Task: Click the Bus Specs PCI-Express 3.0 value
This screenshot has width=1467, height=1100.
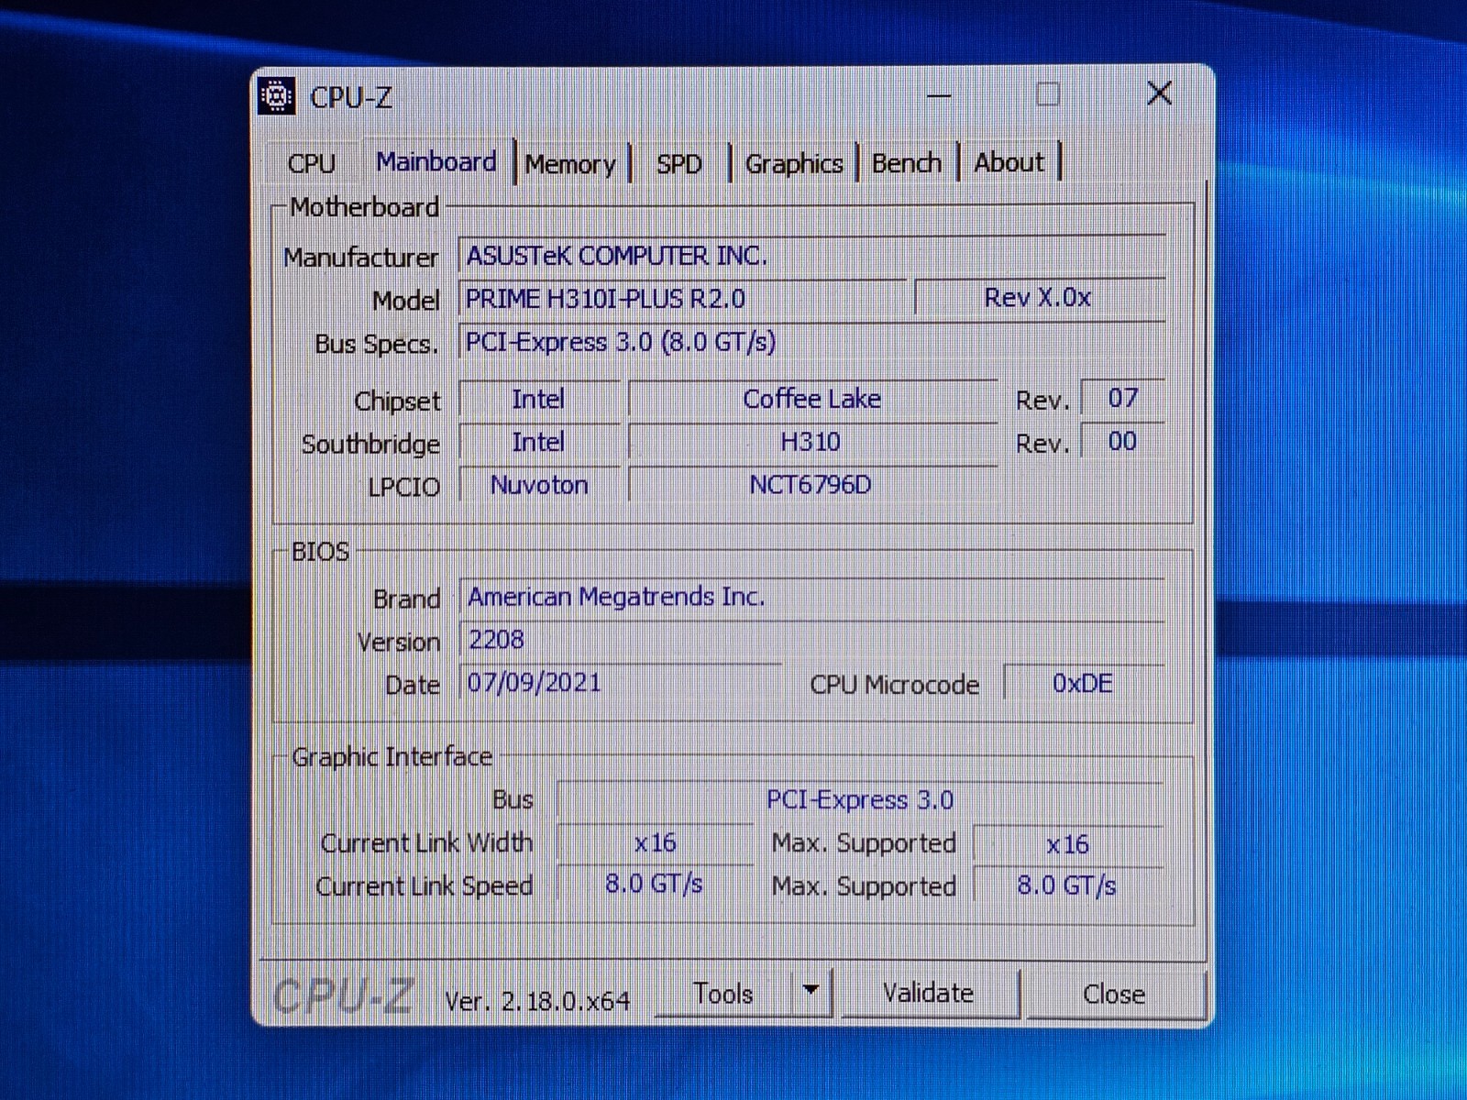Action: click(812, 342)
